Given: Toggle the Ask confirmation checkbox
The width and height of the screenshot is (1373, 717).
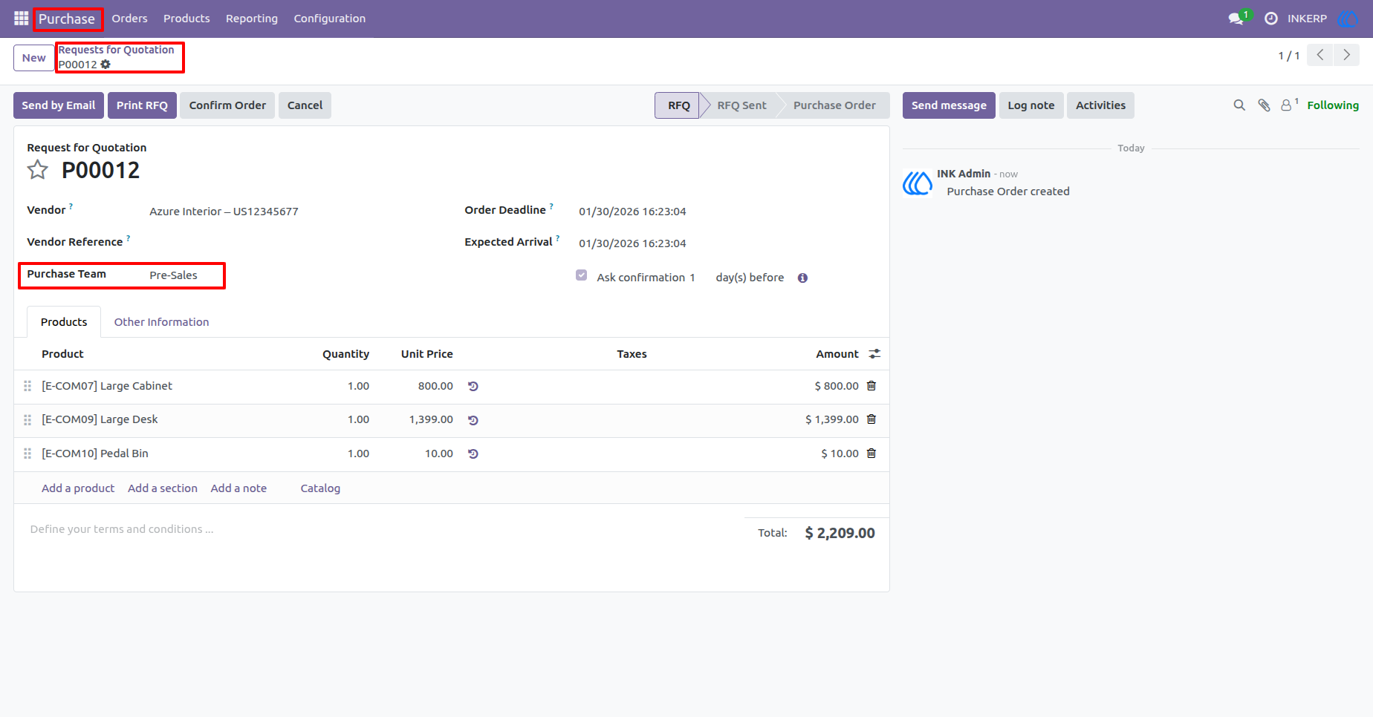Looking at the screenshot, I should [x=582, y=275].
